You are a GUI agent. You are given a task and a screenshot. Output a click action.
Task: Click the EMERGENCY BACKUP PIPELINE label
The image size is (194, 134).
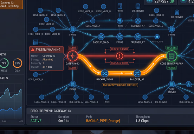(120, 85)
